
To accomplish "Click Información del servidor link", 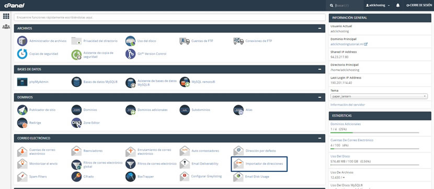I will 348,105.
